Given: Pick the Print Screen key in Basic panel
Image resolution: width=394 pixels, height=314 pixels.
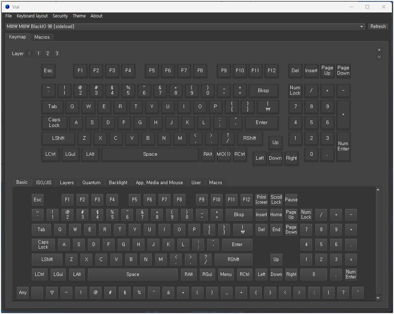Looking at the screenshot, I should (261, 199).
